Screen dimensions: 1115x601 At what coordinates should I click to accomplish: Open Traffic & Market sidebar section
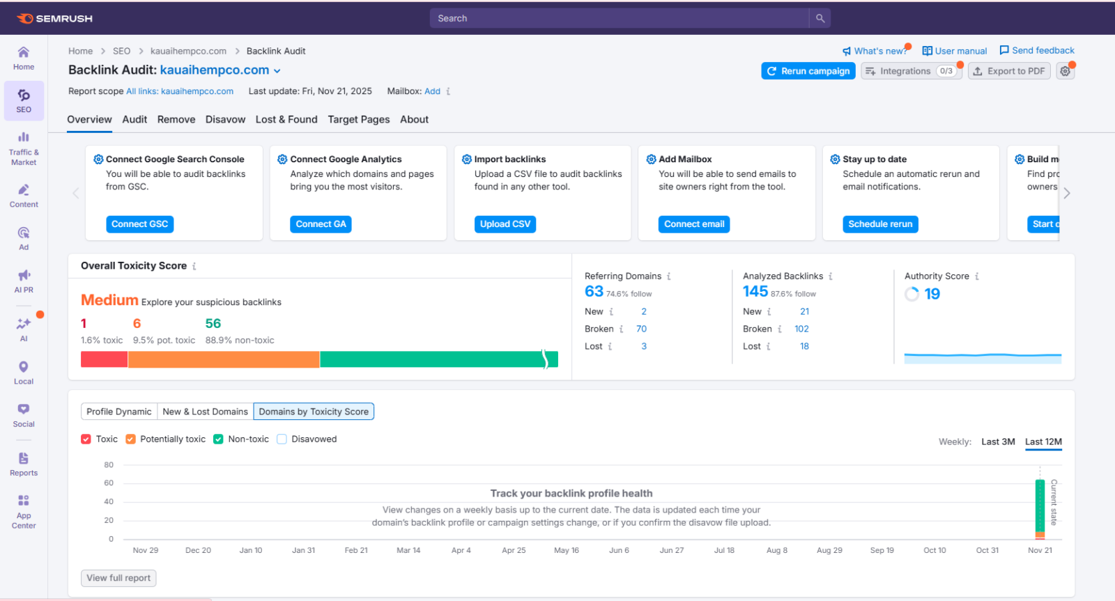tap(24, 148)
